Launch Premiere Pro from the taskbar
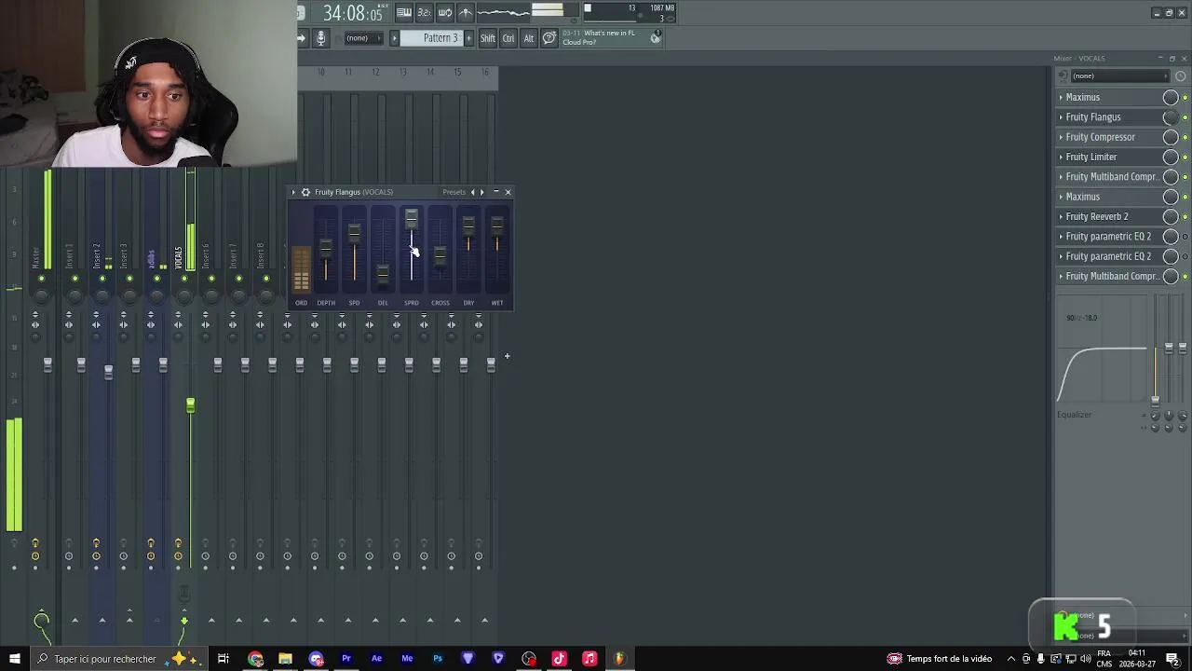The height and width of the screenshot is (671, 1192). 346,659
